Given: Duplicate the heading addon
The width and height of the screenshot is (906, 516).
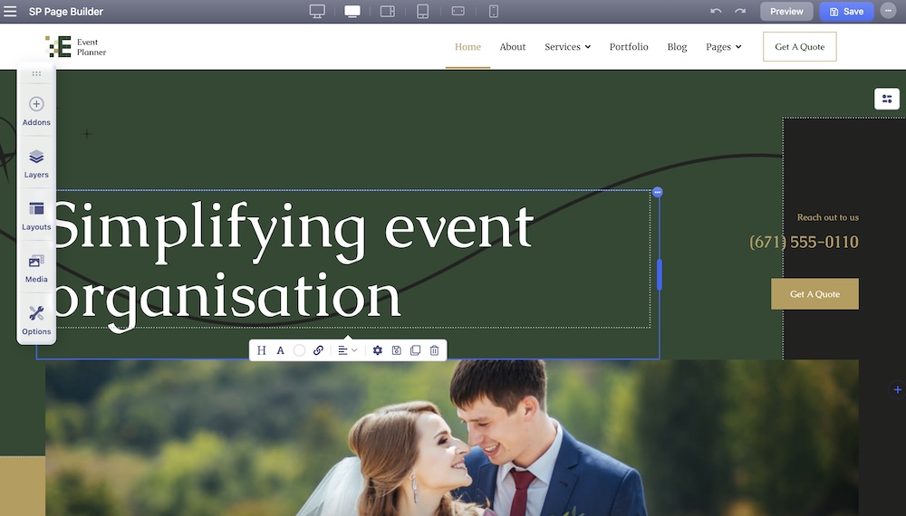Looking at the screenshot, I should pos(415,350).
